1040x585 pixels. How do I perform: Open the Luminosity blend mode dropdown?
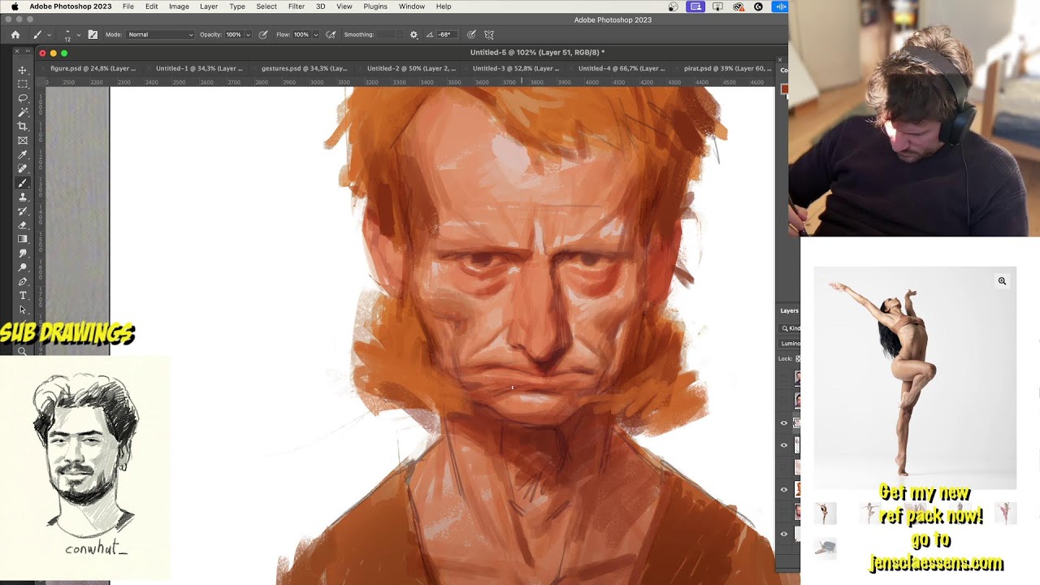(790, 344)
